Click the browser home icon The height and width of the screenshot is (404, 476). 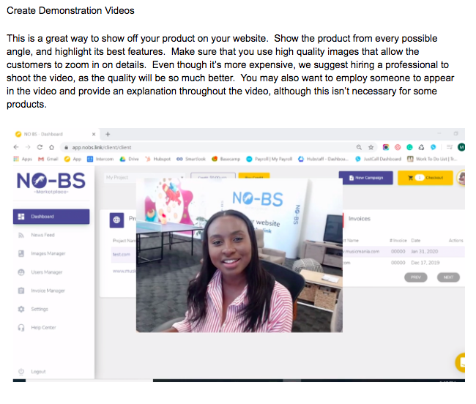[x=50, y=147]
